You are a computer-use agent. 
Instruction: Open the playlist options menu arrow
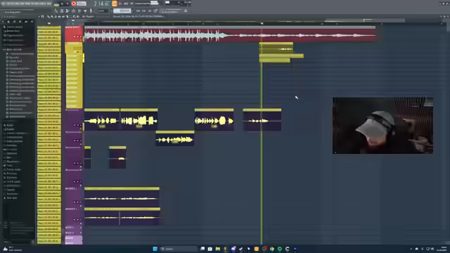[x=39, y=17]
